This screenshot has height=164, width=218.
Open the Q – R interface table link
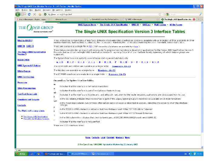pyautogui.click(x=124, y=62)
